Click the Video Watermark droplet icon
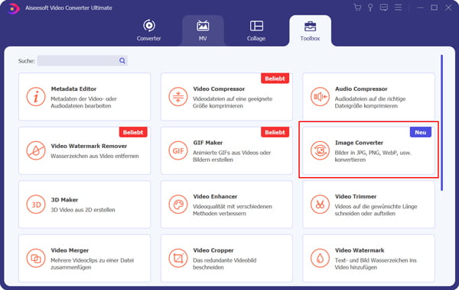Viewport: 459px width, 290px height. click(x=320, y=259)
